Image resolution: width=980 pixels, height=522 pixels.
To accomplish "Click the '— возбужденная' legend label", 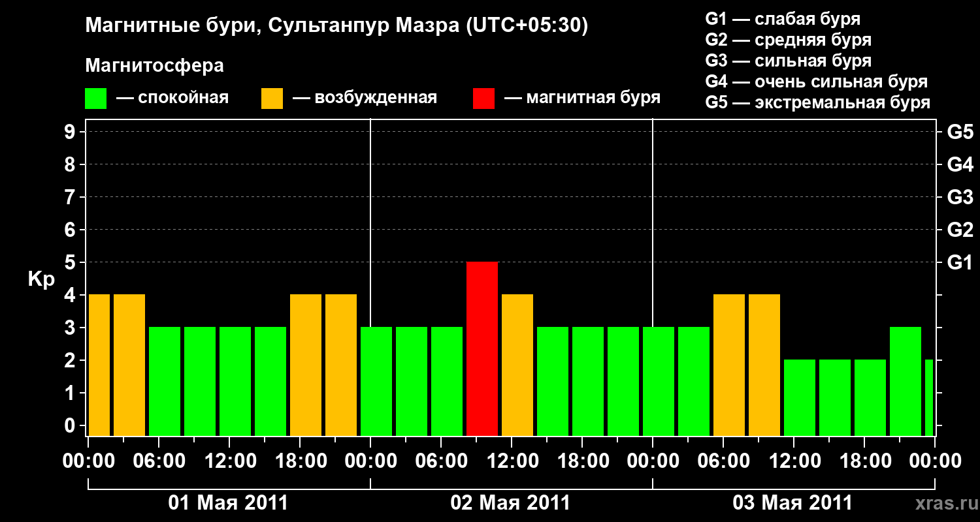I will pyautogui.click(x=365, y=98).
